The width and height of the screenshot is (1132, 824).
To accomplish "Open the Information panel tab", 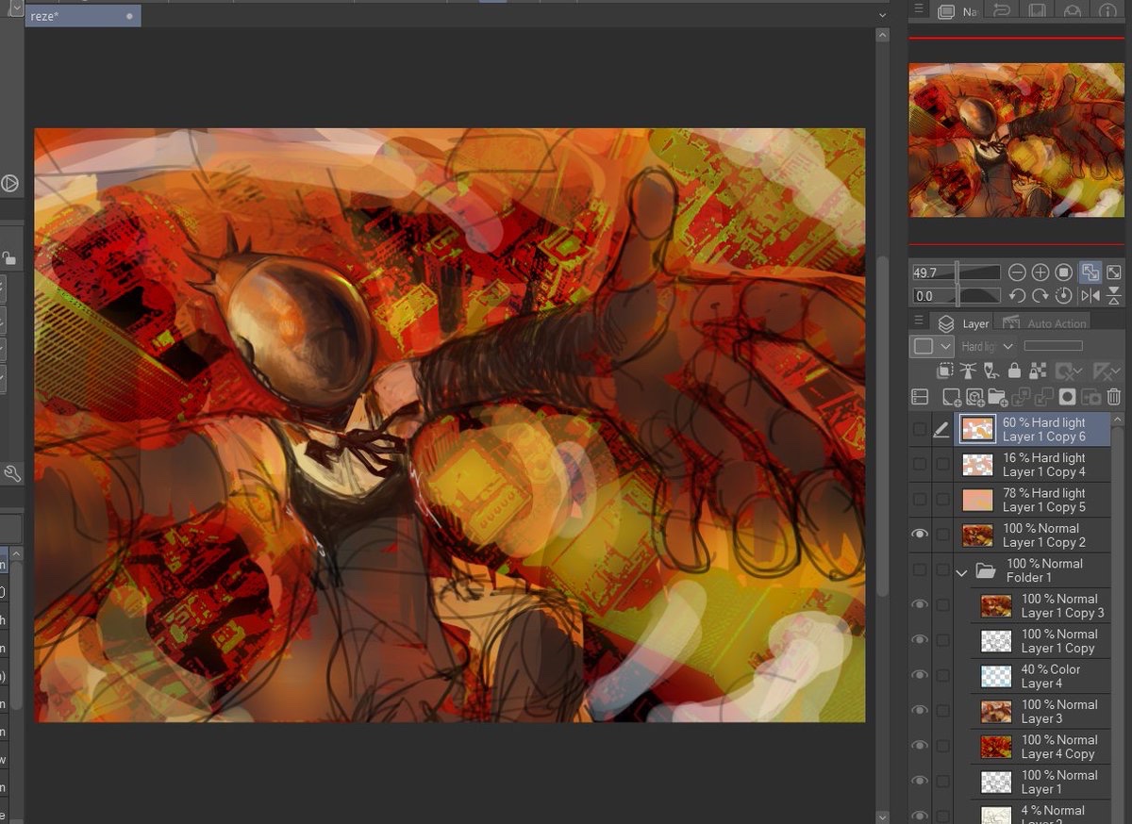I will (x=1107, y=10).
